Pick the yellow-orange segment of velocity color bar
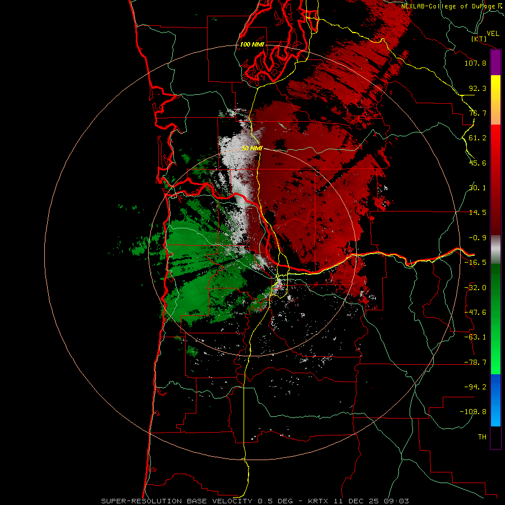505x505 pixels. click(x=495, y=100)
